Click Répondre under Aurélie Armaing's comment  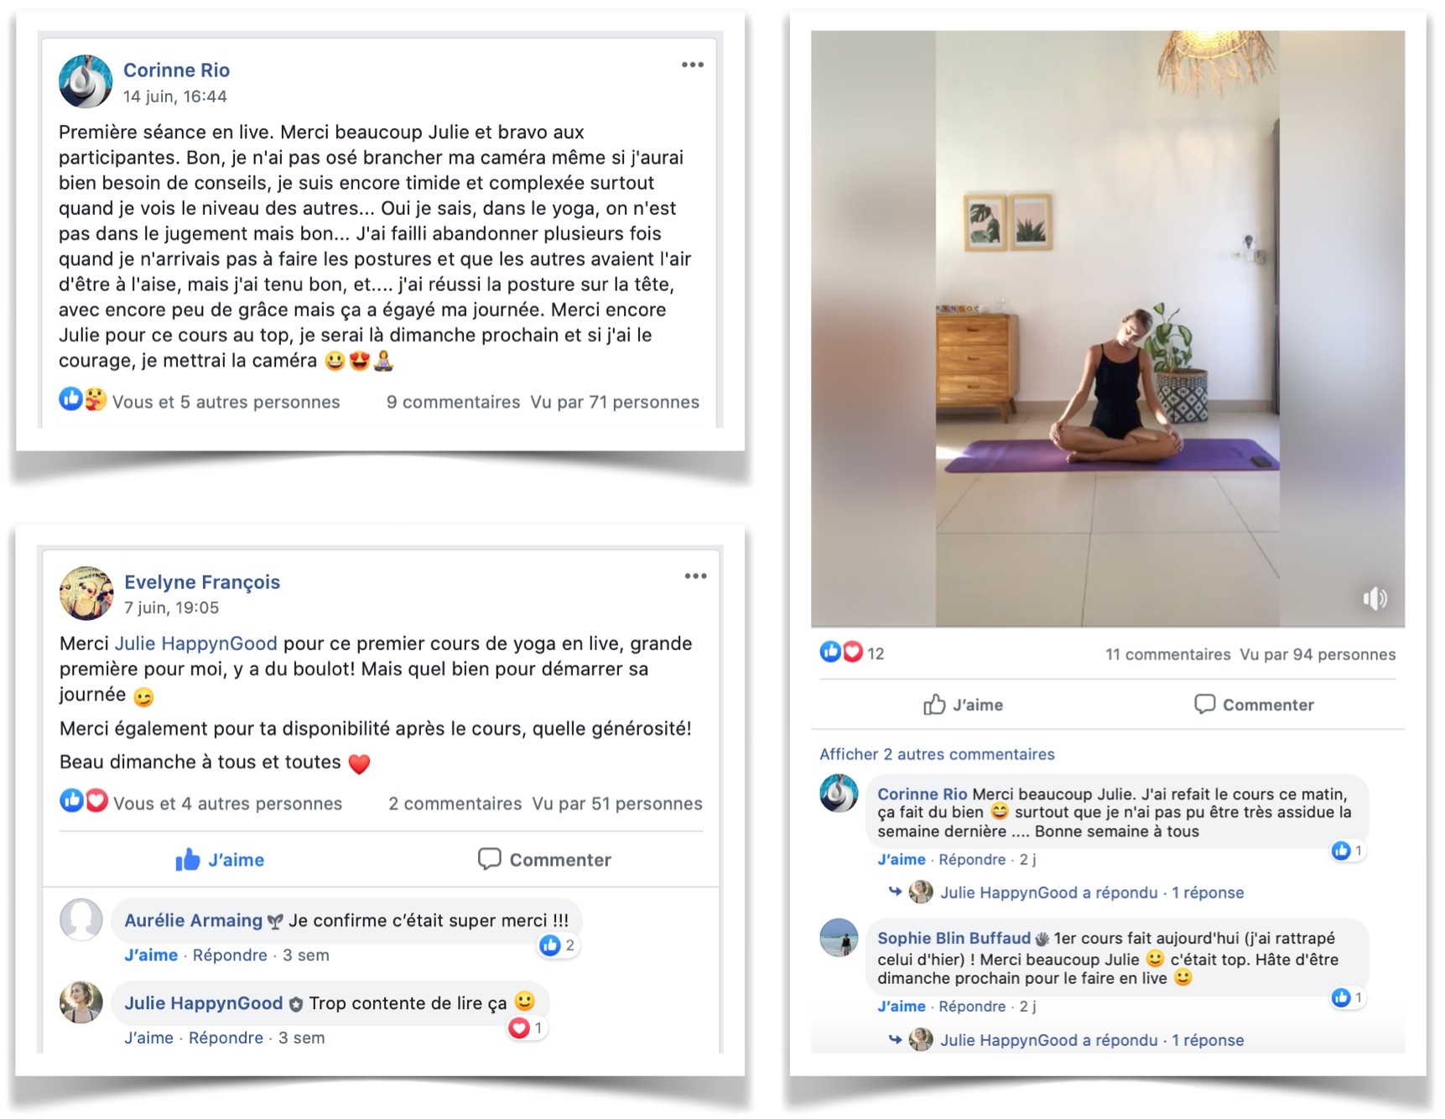230,955
